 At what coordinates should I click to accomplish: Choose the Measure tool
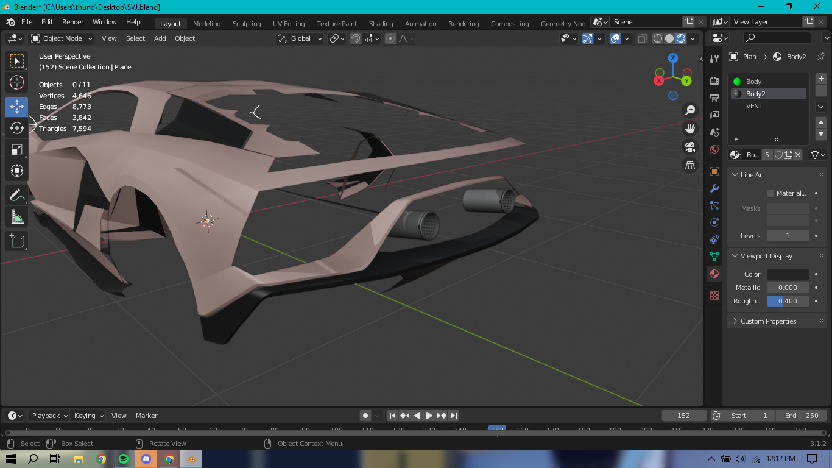click(x=17, y=217)
